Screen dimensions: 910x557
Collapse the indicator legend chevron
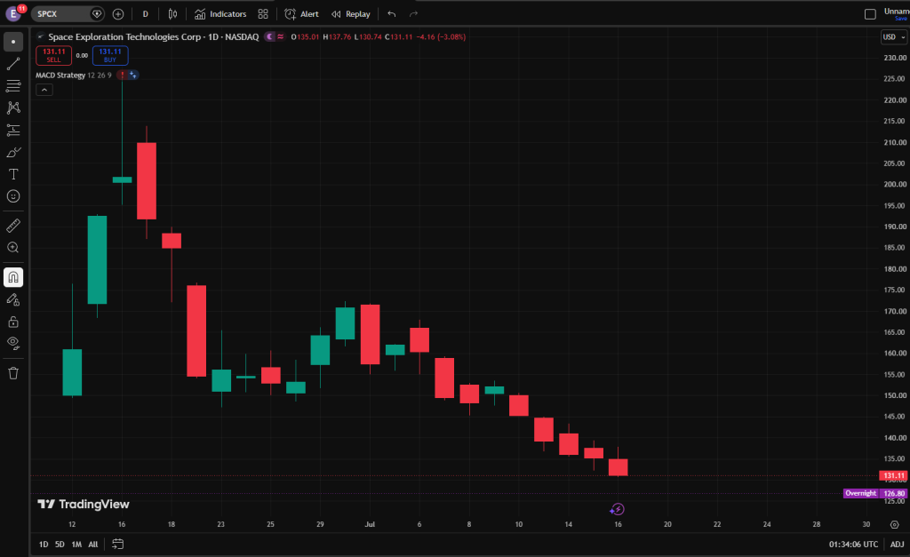(x=44, y=90)
